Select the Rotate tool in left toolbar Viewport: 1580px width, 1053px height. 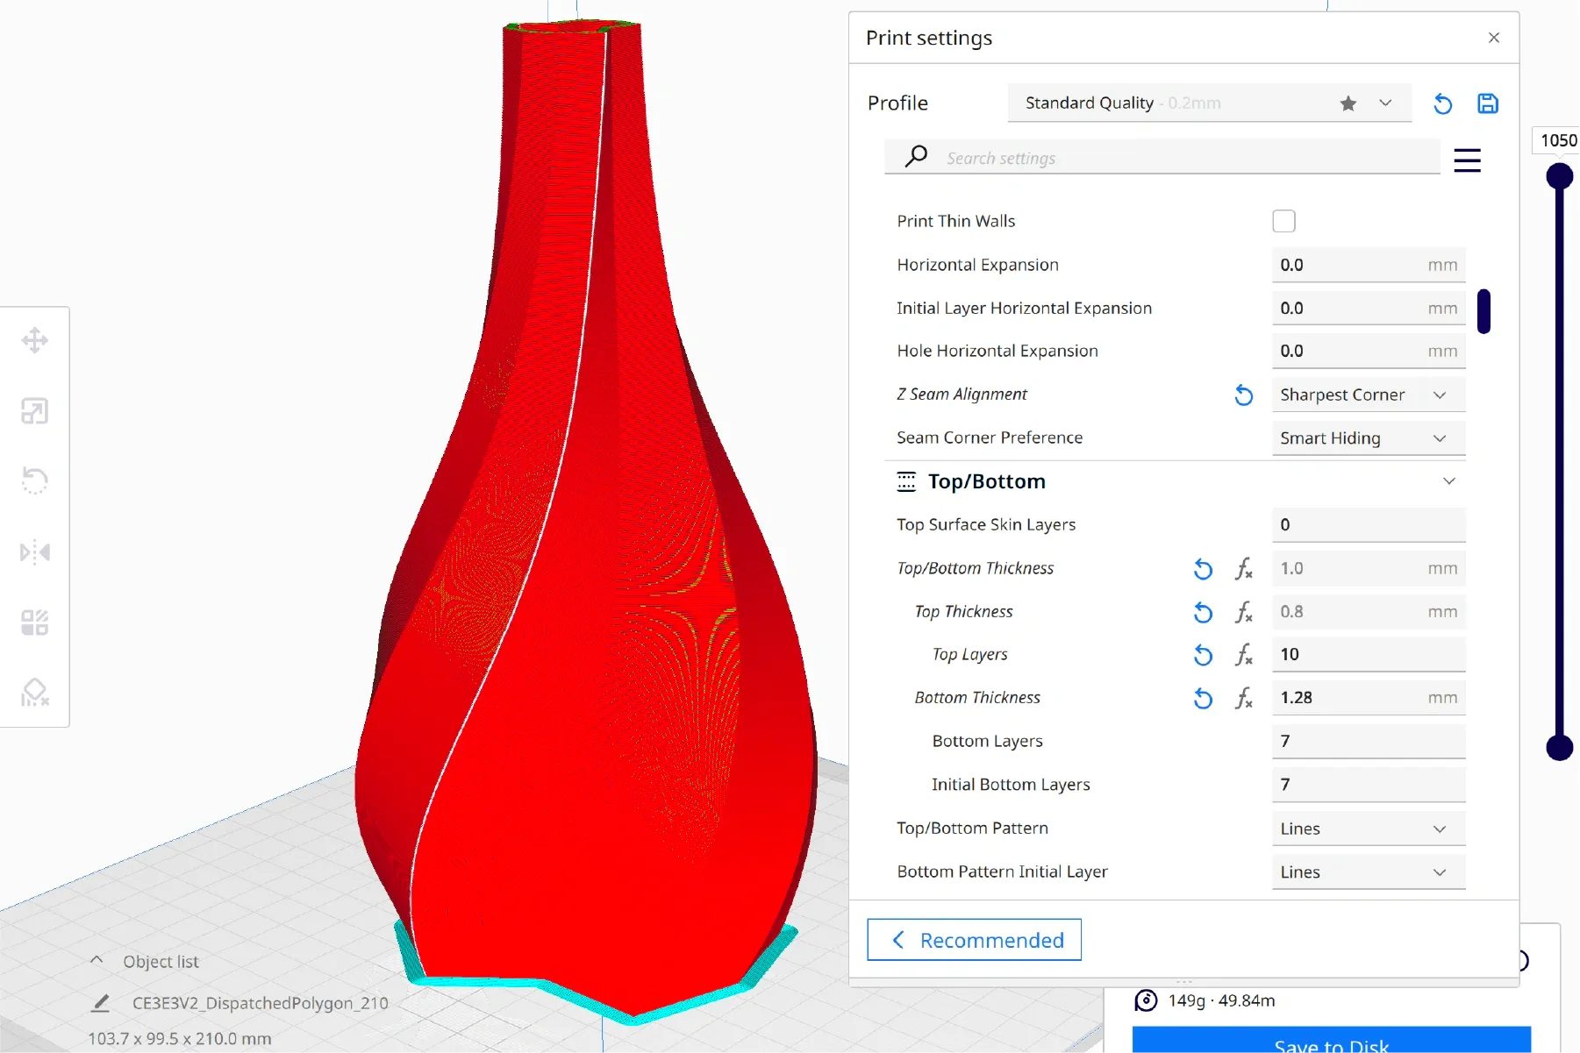pos(35,481)
